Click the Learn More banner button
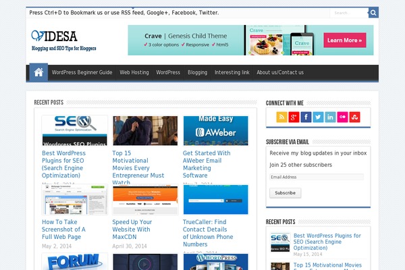Screen dimensions: 405x270 pyautogui.click(x=345, y=40)
